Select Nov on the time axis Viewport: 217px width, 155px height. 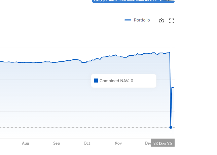[118, 143]
